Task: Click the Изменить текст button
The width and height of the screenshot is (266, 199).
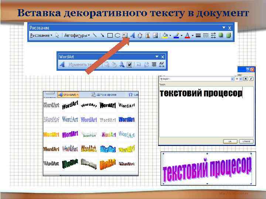Action: (84, 64)
